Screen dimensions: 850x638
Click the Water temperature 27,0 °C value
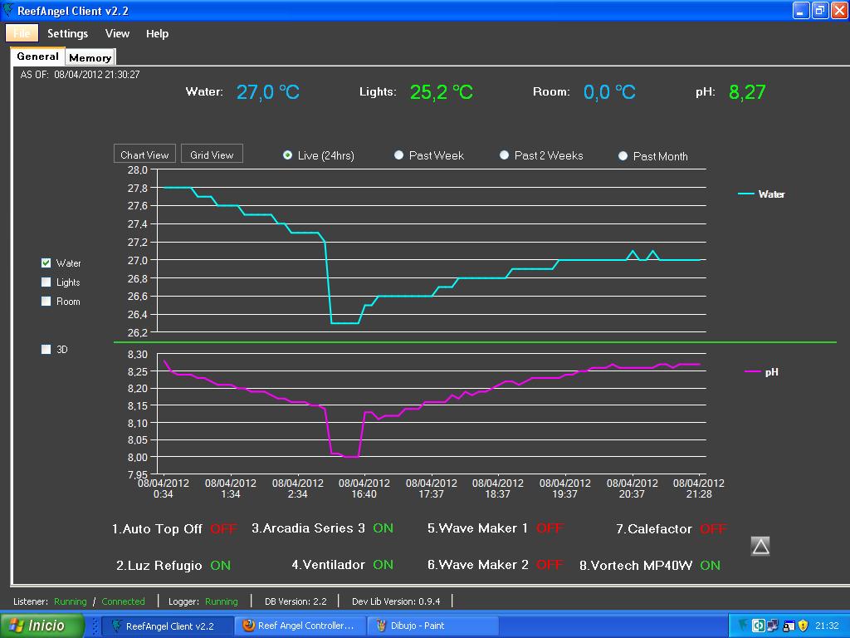tap(268, 92)
